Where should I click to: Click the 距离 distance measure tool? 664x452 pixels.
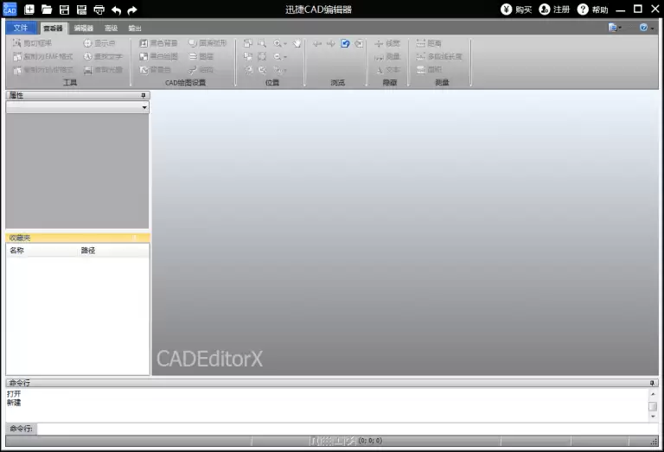pyautogui.click(x=429, y=43)
